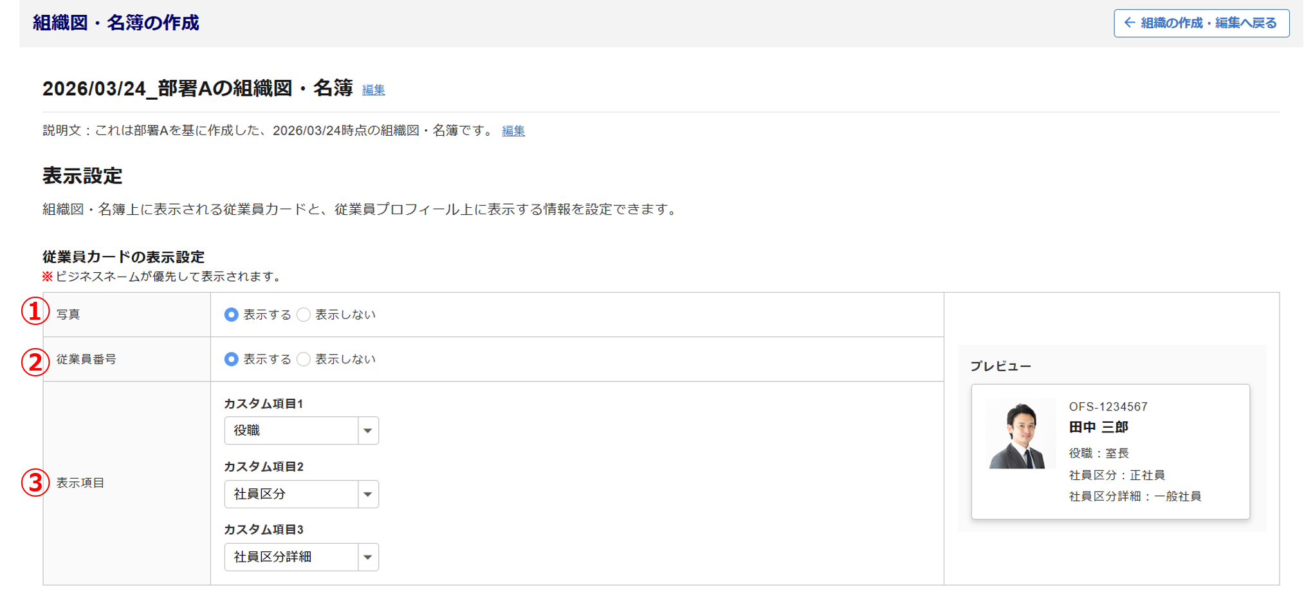Open the カスタム項目1 dropdown arrow
Image resolution: width=1304 pixels, height=608 pixels.
(x=368, y=430)
